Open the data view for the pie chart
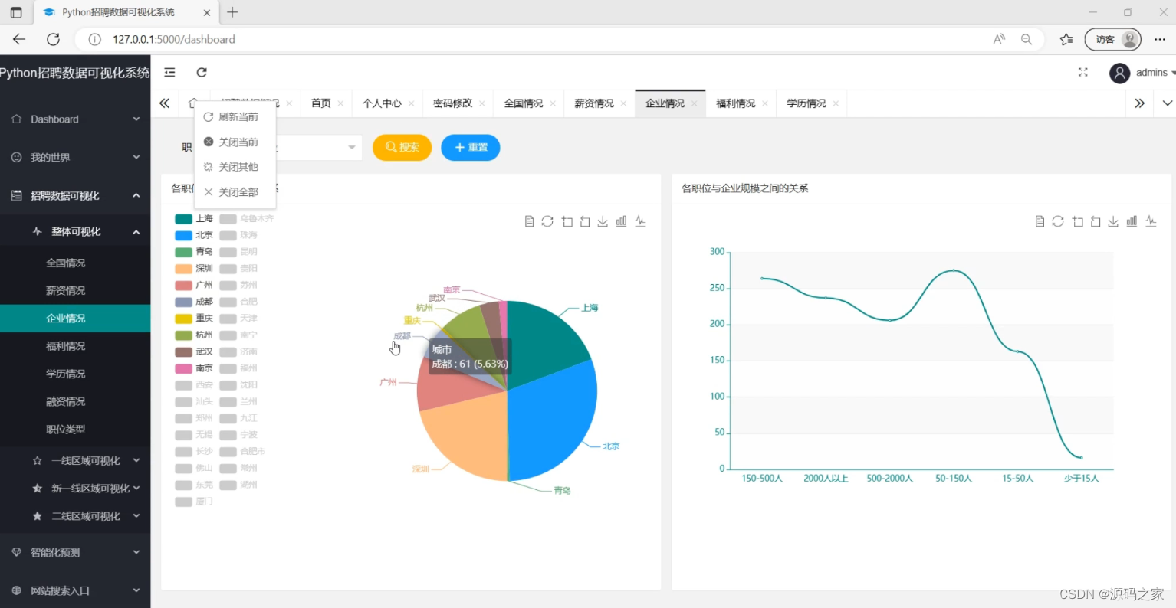 pos(529,221)
